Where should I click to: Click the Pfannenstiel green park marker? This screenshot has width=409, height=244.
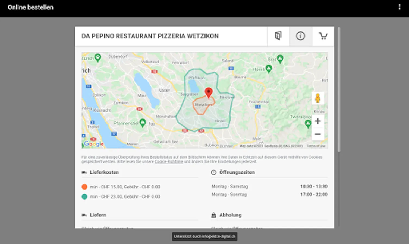tap(143, 123)
